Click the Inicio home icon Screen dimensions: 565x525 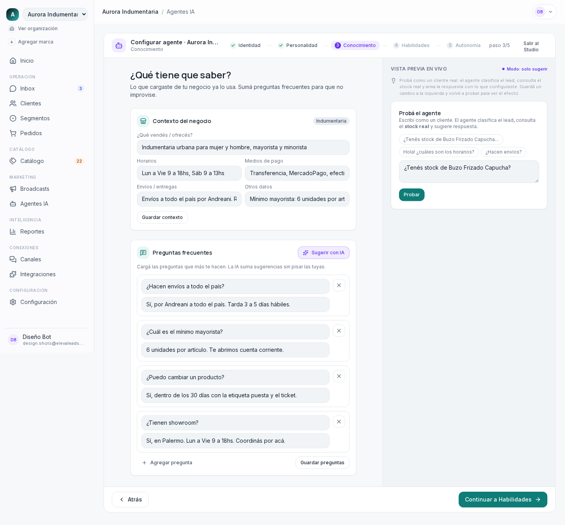click(13, 61)
